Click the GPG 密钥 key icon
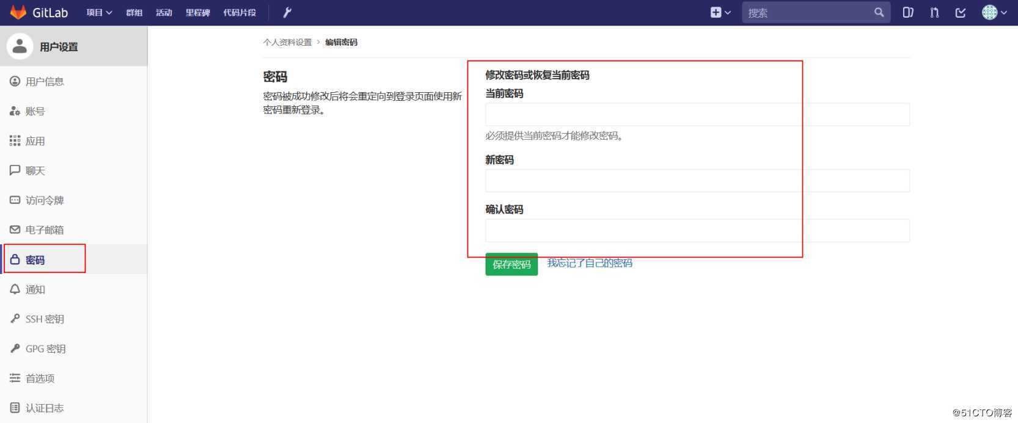Screen dimensions: 1018x423 [x=15, y=349]
